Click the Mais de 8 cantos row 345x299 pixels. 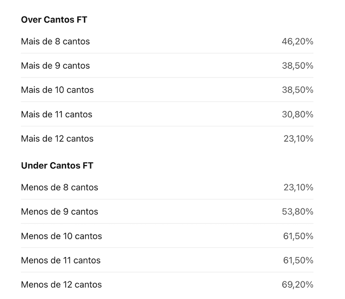[167, 41]
